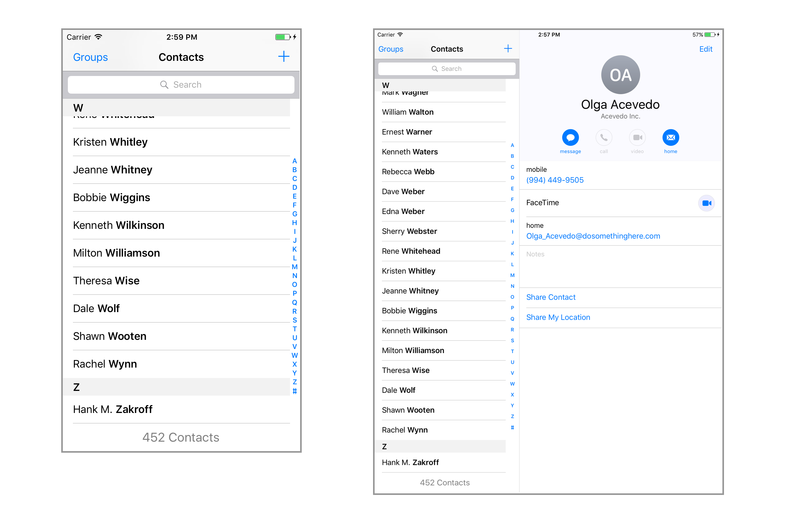Screen dimensions: 789x517
Task: Jump to letter B in iPad index
Action: click(512, 156)
